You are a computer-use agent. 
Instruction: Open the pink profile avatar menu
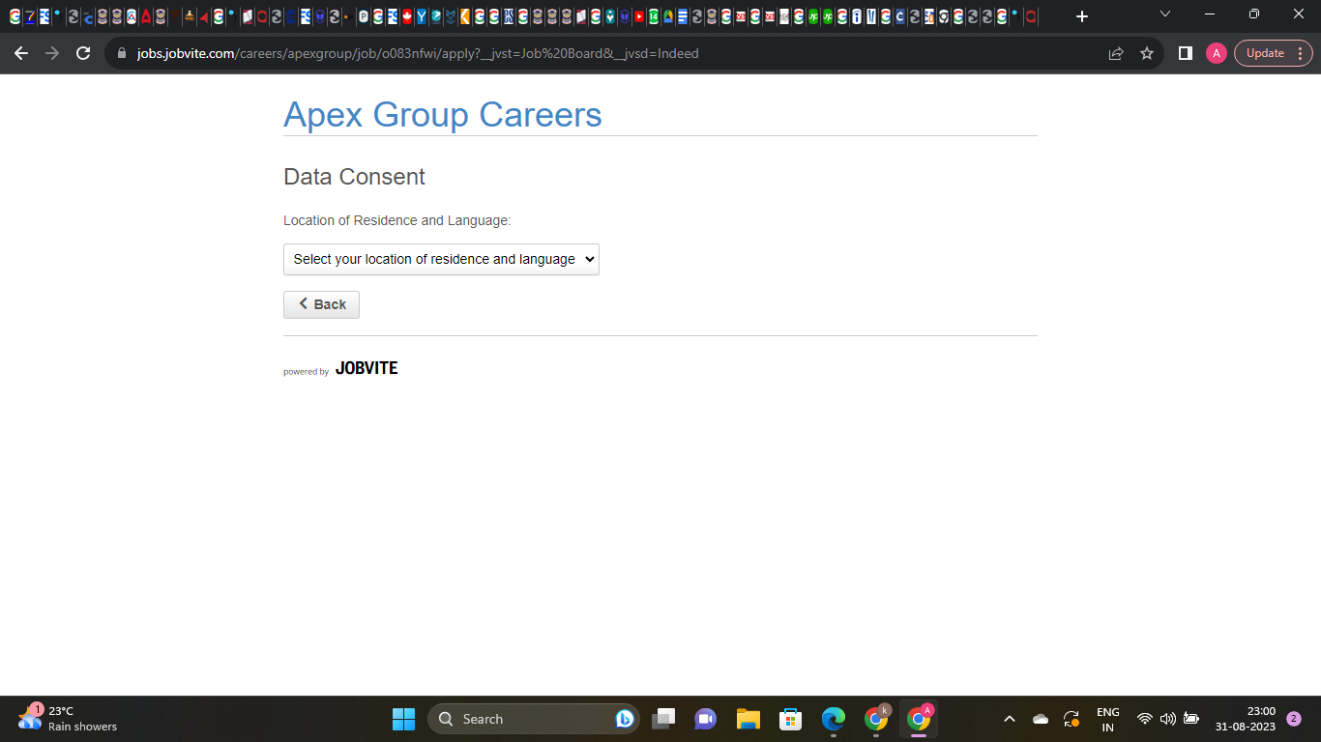coord(1217,53)
